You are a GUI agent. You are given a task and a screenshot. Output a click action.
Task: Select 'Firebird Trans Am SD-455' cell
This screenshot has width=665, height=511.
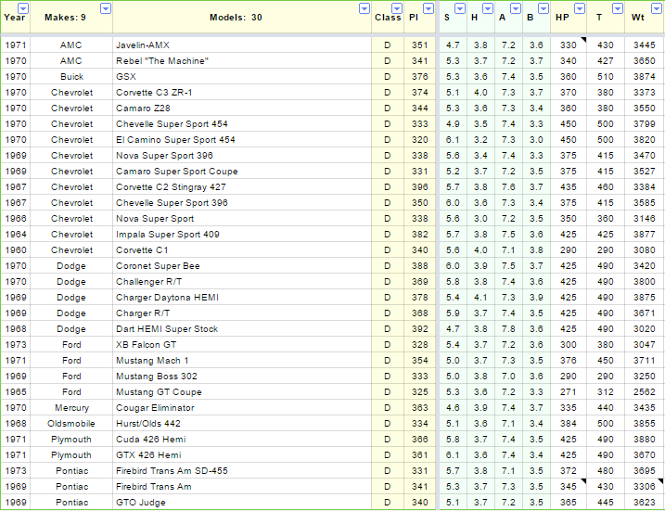[x=242, y=471]
